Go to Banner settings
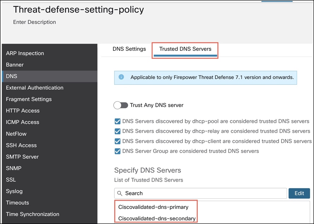The width and height of the screenshot is (314, 224). (15, 65)
